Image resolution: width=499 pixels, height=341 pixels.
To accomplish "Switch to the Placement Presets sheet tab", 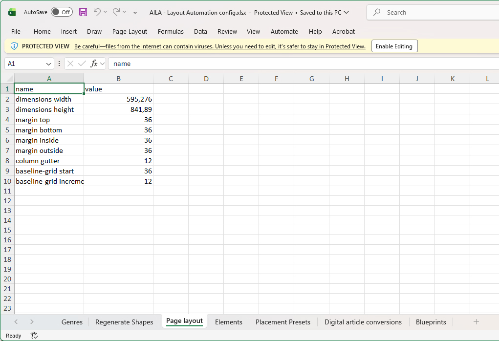I will click(x=283, y=322).
